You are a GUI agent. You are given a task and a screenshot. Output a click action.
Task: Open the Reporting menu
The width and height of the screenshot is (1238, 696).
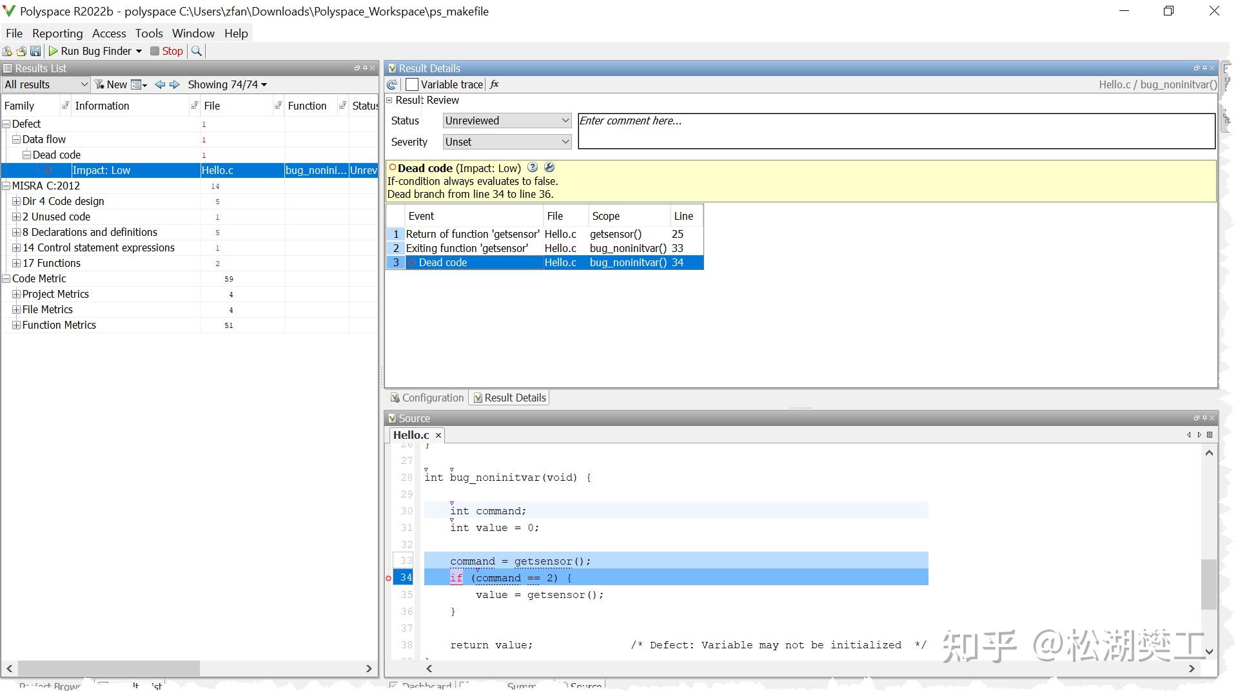[57, 33]
